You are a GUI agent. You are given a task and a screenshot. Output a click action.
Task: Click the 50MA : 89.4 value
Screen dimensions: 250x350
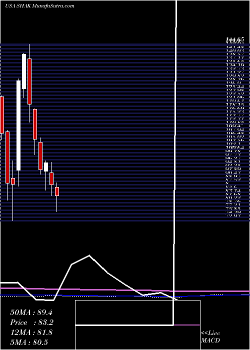[x=31, y=312]
